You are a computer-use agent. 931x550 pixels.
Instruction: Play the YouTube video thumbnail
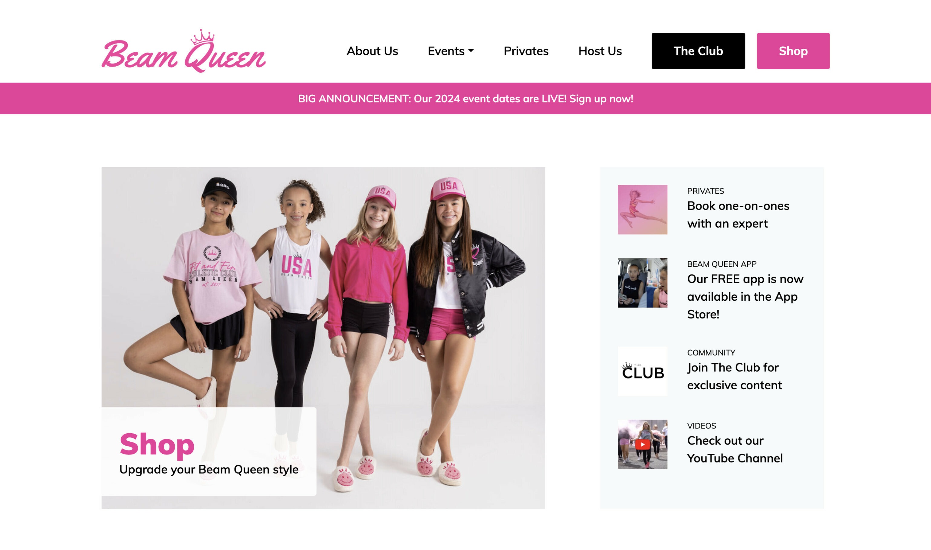tap(642, 444)
